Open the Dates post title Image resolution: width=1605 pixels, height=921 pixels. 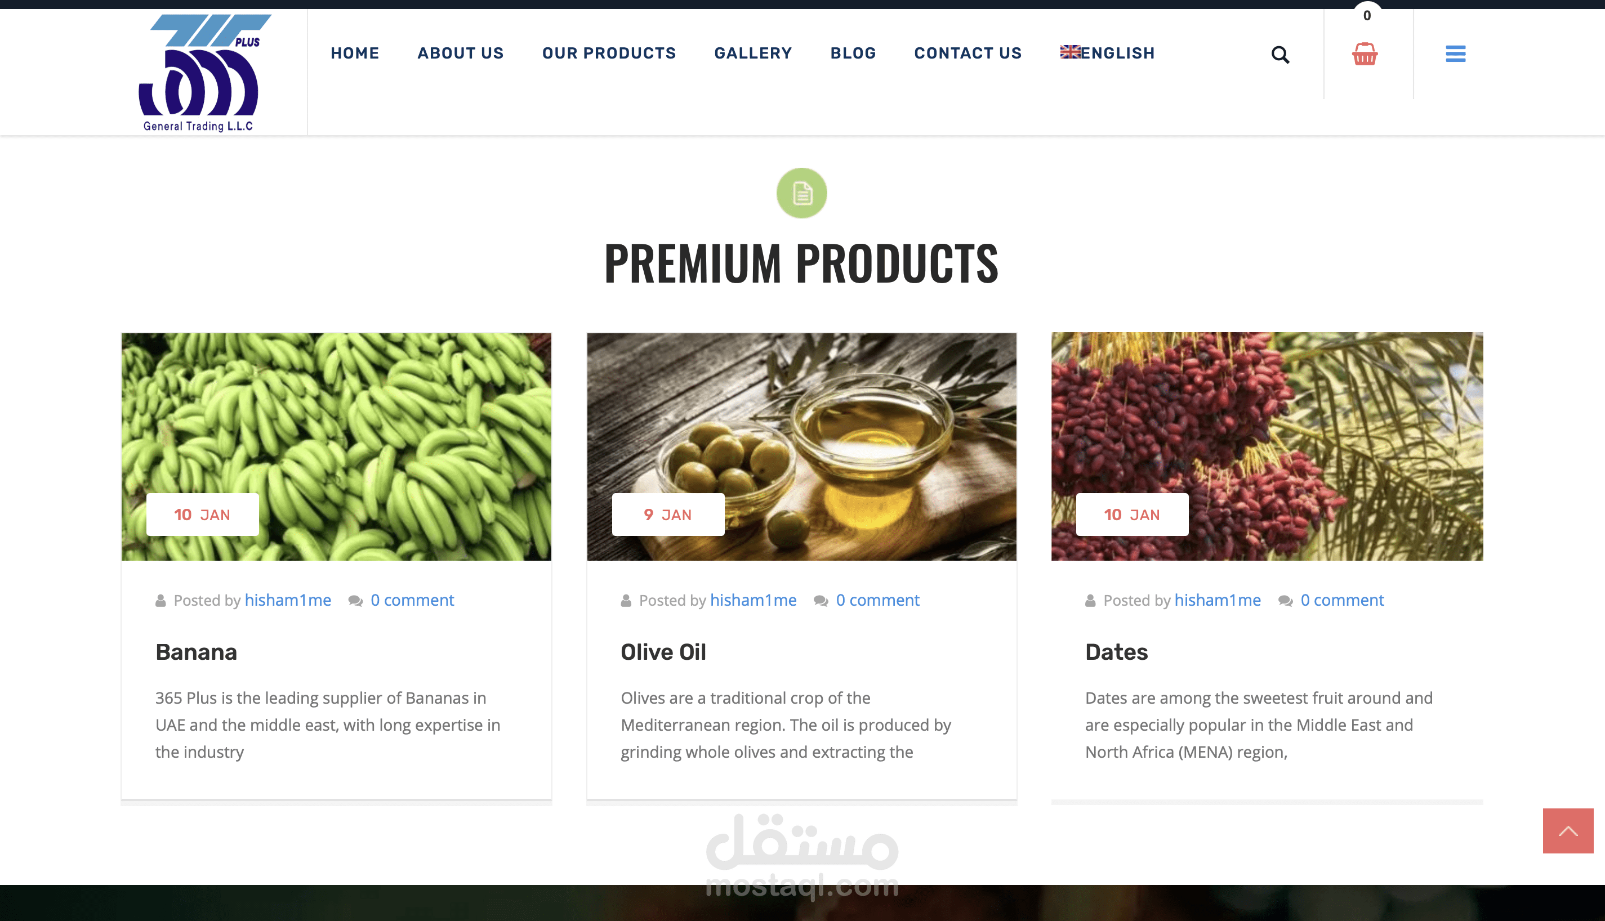click(1116, 651)
